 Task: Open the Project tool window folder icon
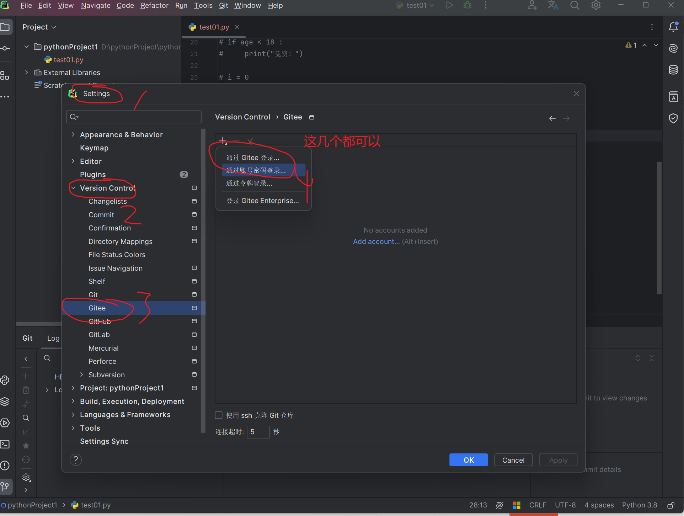click(x=5, y=27)
